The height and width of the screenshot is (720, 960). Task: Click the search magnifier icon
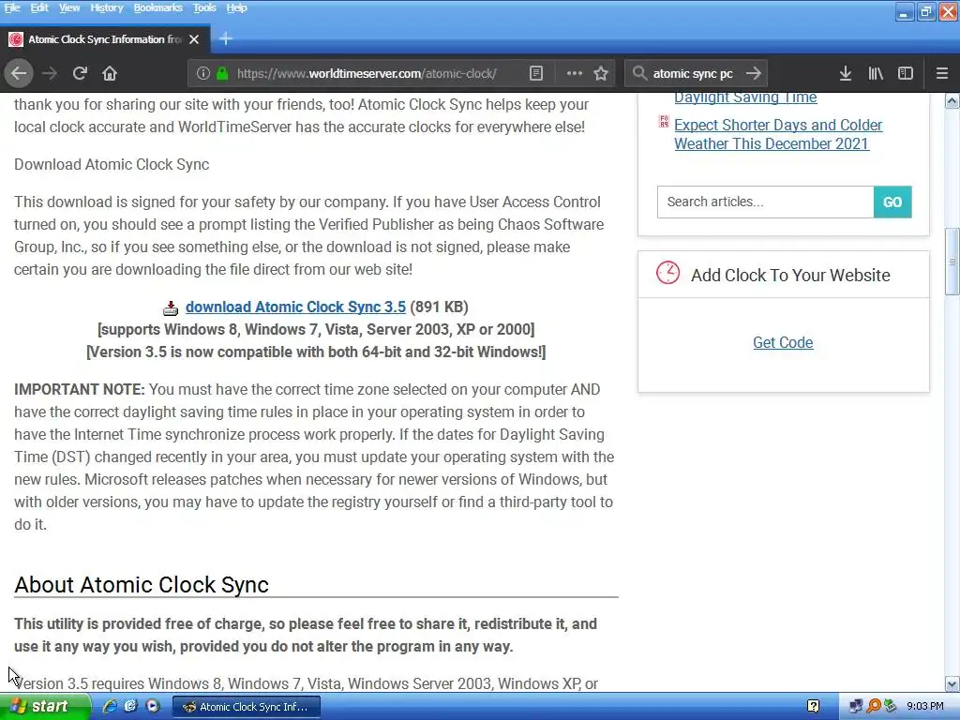[639, 73]
